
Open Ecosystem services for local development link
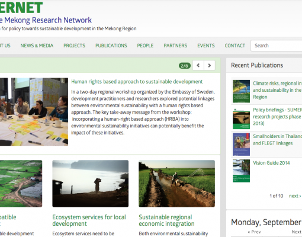click(x=89, y=220)
